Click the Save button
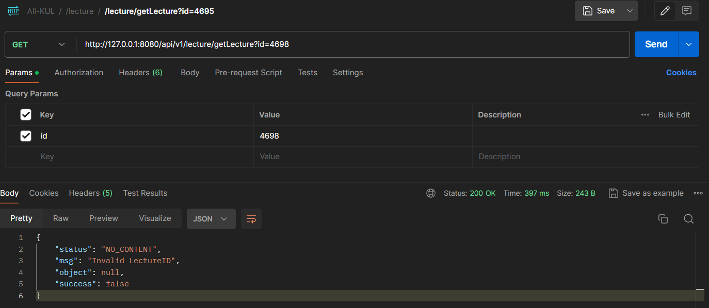 click(x=599, y=11)
